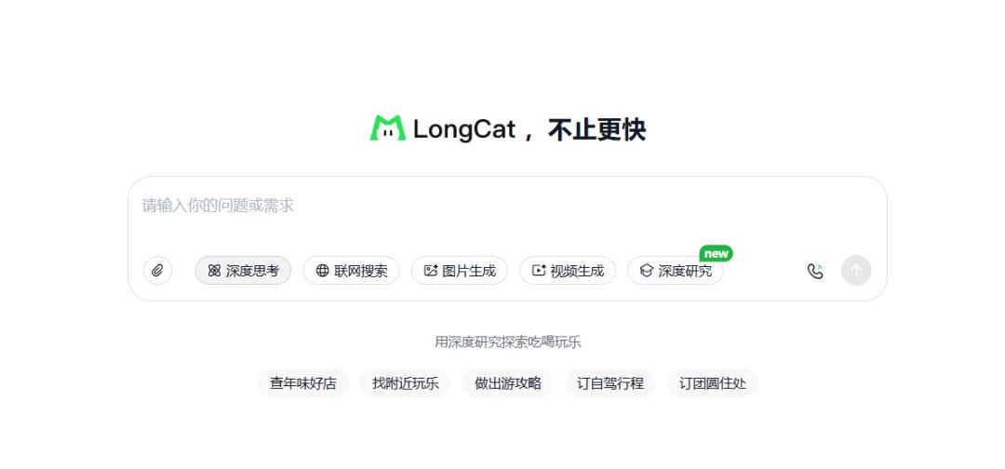Click the phone call icon
This screenshot has width=1005, height=469.
coord(814,271)
